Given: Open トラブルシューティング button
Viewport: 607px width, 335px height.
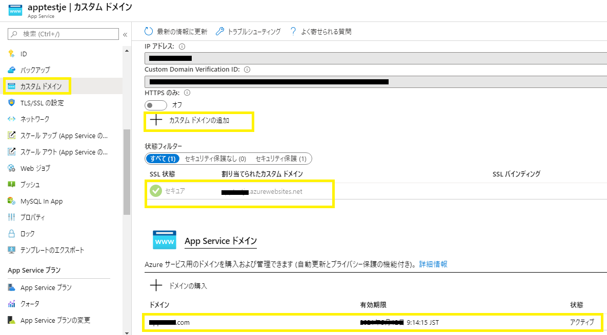Looking at the screenshot, I should pos(248,31).
